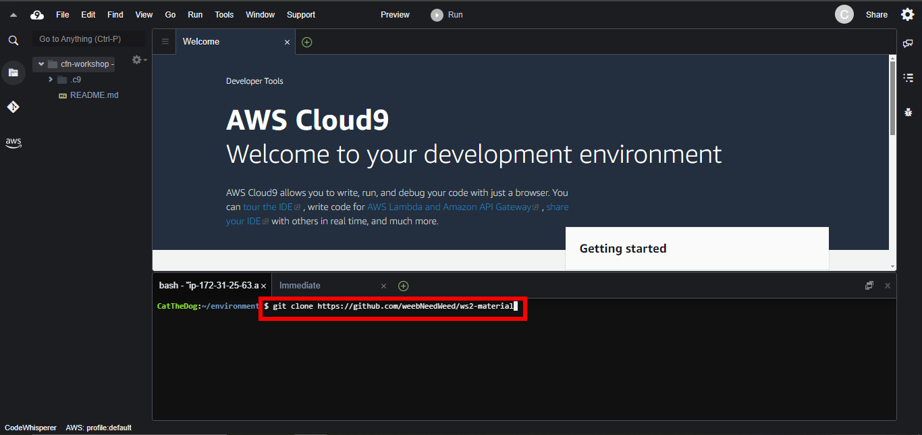922x435 pixels.
Task: Expand the .c9 folder
Action: coord(51,80)
